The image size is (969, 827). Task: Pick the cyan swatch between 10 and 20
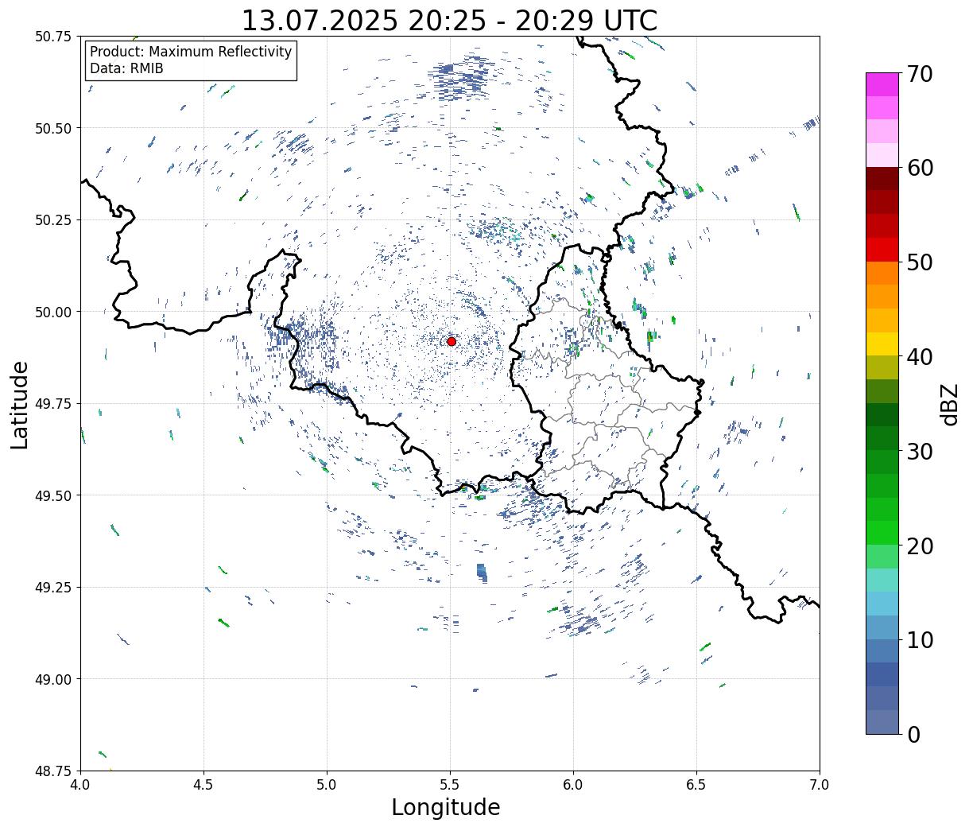[882, 604]
